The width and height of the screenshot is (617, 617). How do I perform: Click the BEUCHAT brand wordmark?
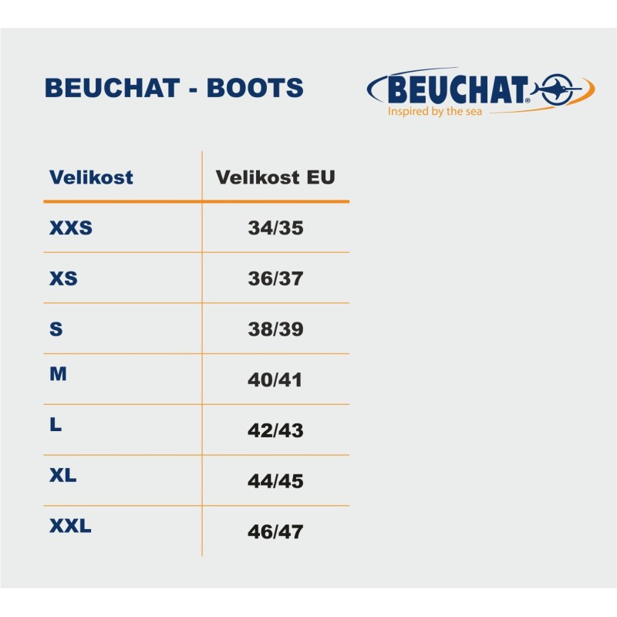click(x=457, y=90)
